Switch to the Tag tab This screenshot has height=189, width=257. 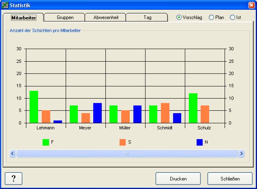click(x=147, y=17)
